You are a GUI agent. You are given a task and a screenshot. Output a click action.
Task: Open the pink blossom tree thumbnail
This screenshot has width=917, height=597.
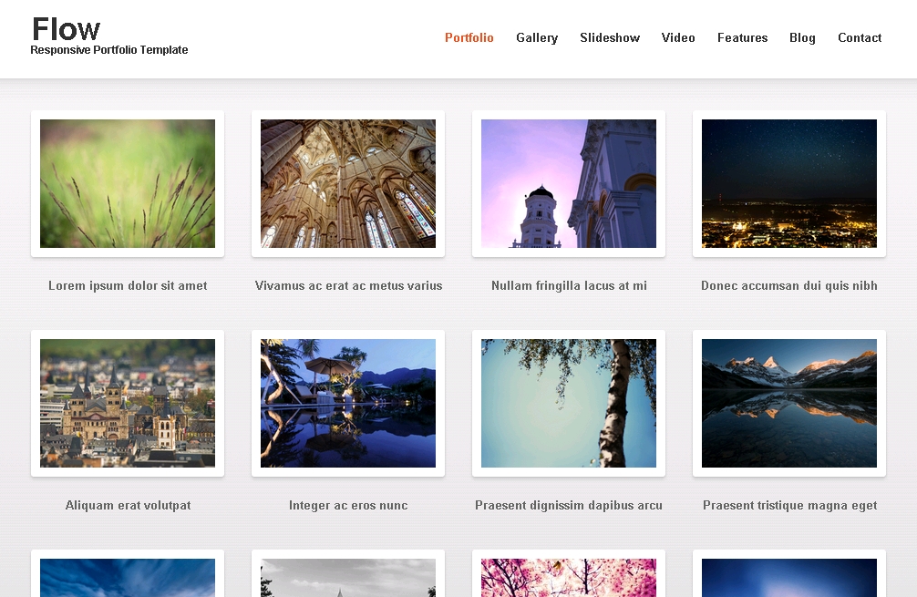click(x=569, y=578)
